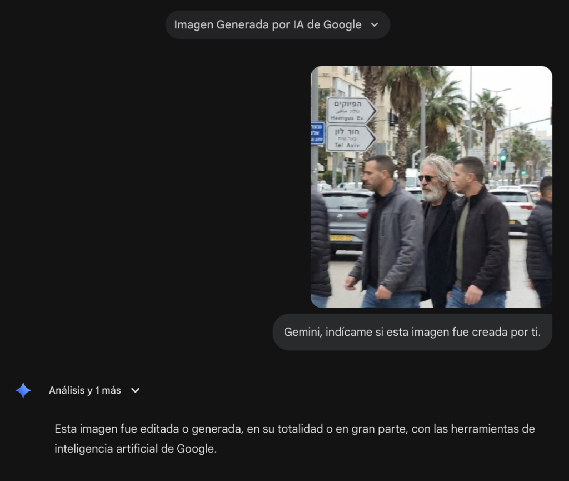Click the blue Gemini sparkle icon
The image size is (569, 481).
point(23,390)
